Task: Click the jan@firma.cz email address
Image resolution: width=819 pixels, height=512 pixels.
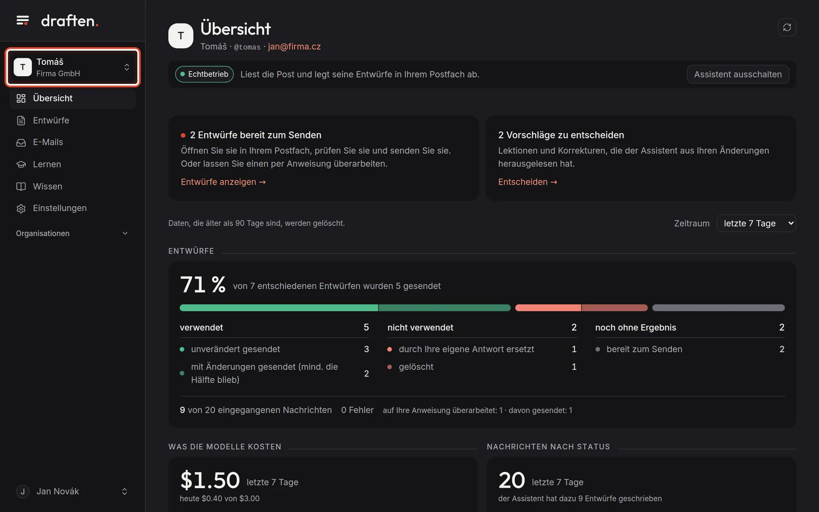Action: (294, 46)
